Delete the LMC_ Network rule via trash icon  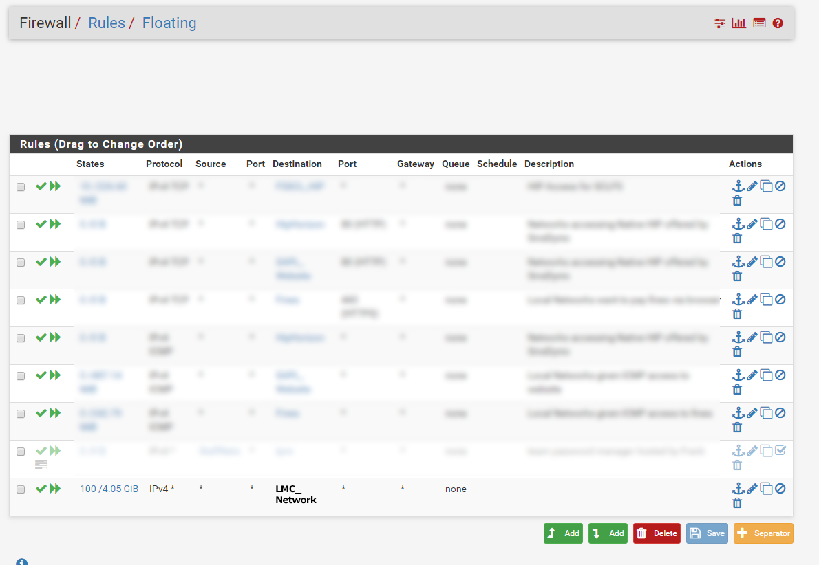737,502
